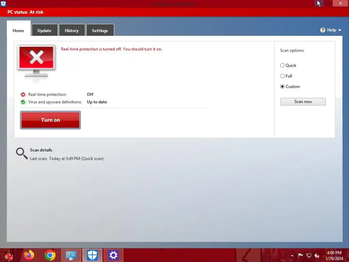The height and width of the screenshot is (262, 349).
Task: Click the Real-time protection turned off warning
Action: (111, 49)
